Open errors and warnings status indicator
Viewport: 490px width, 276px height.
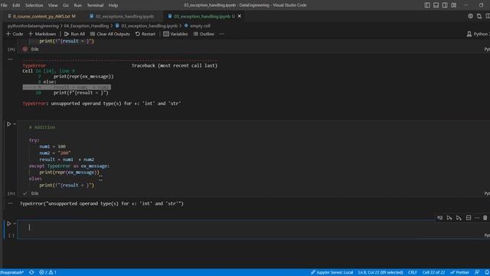tap(47, 273)
